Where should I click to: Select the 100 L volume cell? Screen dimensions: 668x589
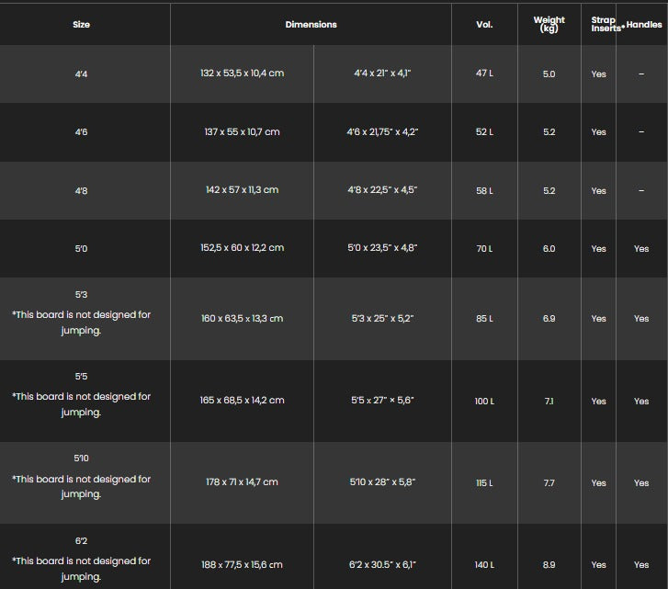[484, 401]
